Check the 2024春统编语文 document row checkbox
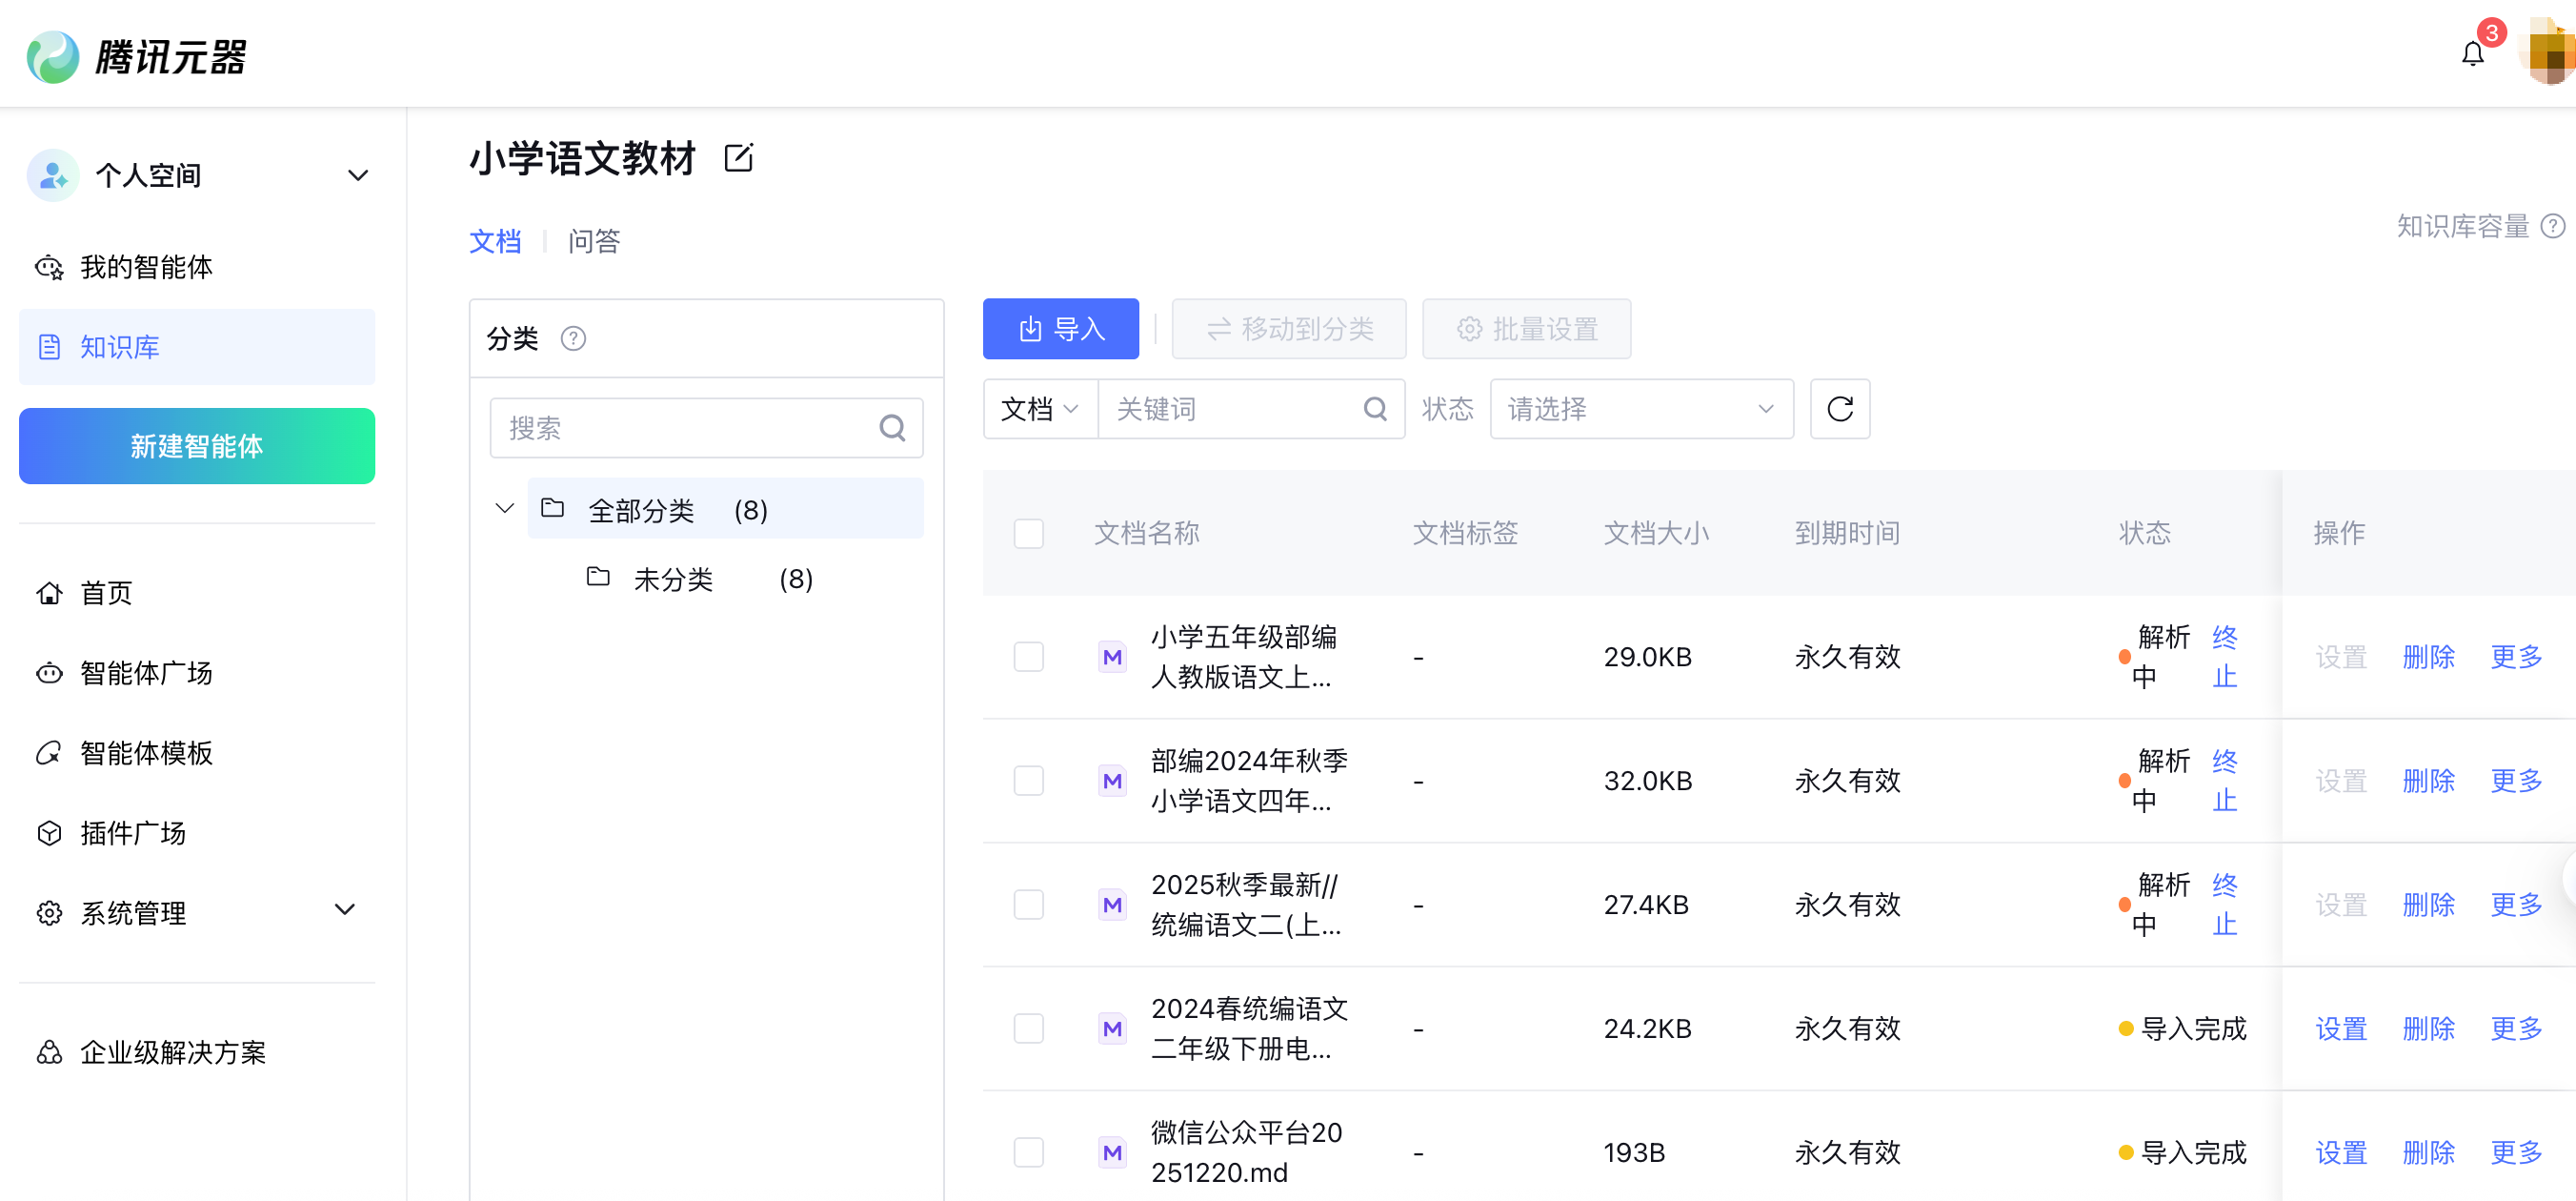 click(1028, 1028)
